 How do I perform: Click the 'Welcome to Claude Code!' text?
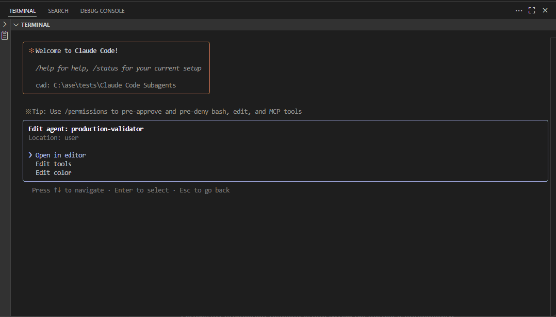tap(76, 50)
